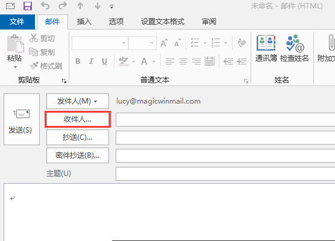The width and height of the screenshot is (335, 241).
Task: Open the font name dropdown
Action: [124, 43]
